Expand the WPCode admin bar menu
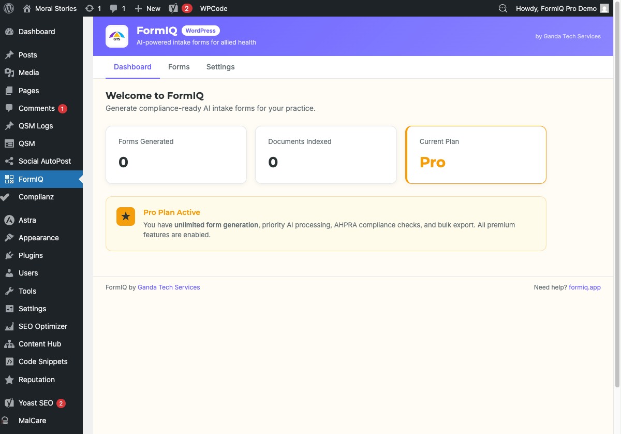Screen dimensions: 621x434 pyautogui.click(x=214, y=8)
